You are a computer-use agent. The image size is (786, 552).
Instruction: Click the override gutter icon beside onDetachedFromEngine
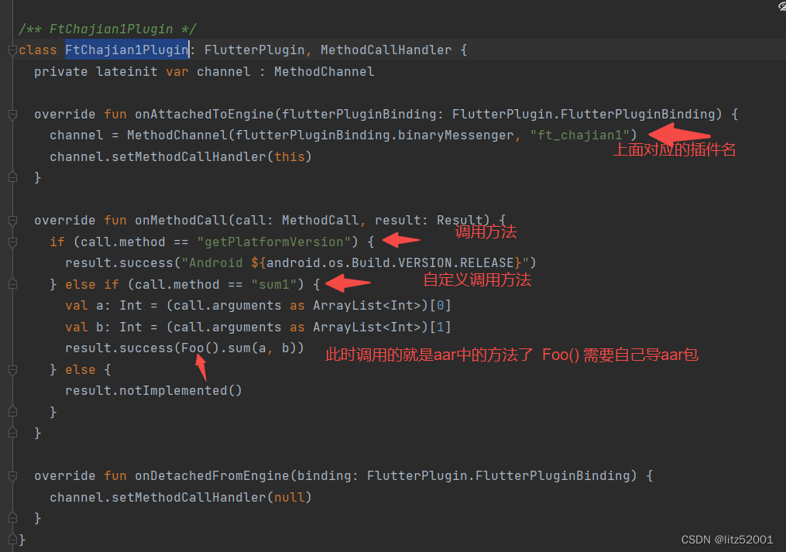pyautogui.click(x=12, y=475)
